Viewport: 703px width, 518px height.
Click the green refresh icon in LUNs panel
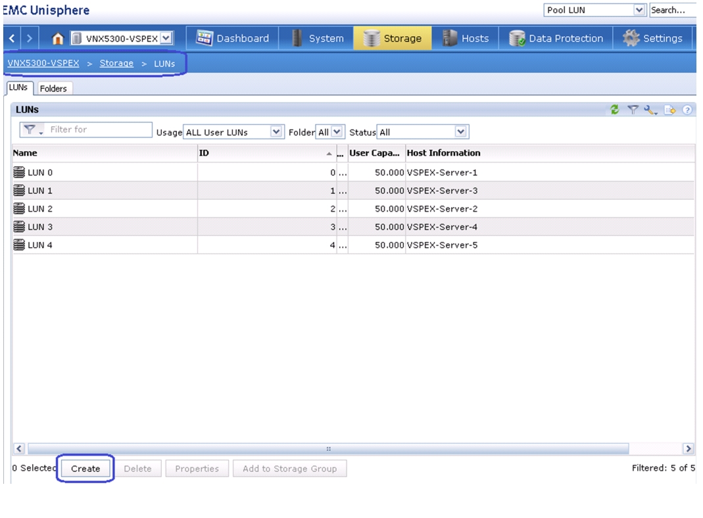point(614,109)
